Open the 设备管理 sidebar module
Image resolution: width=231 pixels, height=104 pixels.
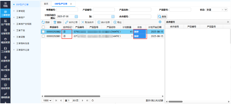coord(5,31)
